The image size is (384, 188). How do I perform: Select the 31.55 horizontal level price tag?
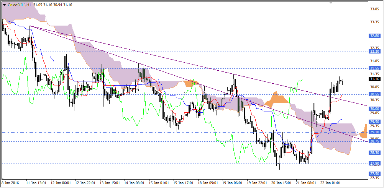pos(374,68)
